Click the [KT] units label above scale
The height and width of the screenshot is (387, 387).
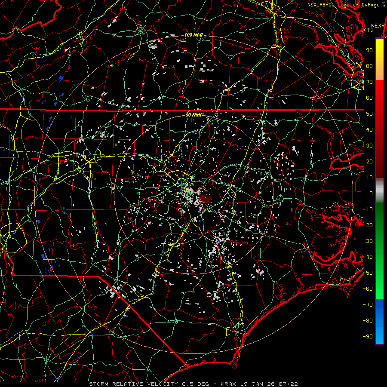point(367,30)
